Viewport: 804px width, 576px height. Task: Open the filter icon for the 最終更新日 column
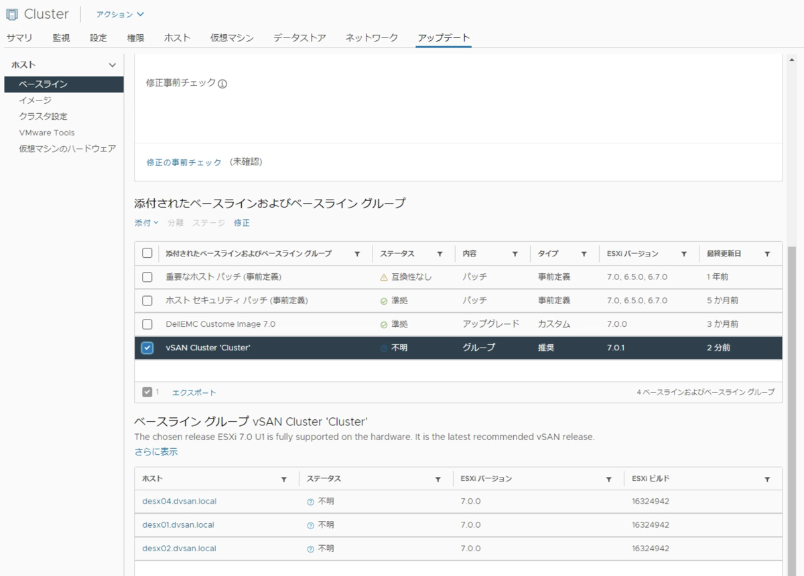tap(766, 254)
